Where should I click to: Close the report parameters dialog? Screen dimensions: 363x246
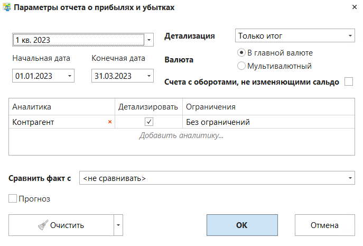(353, 7)
